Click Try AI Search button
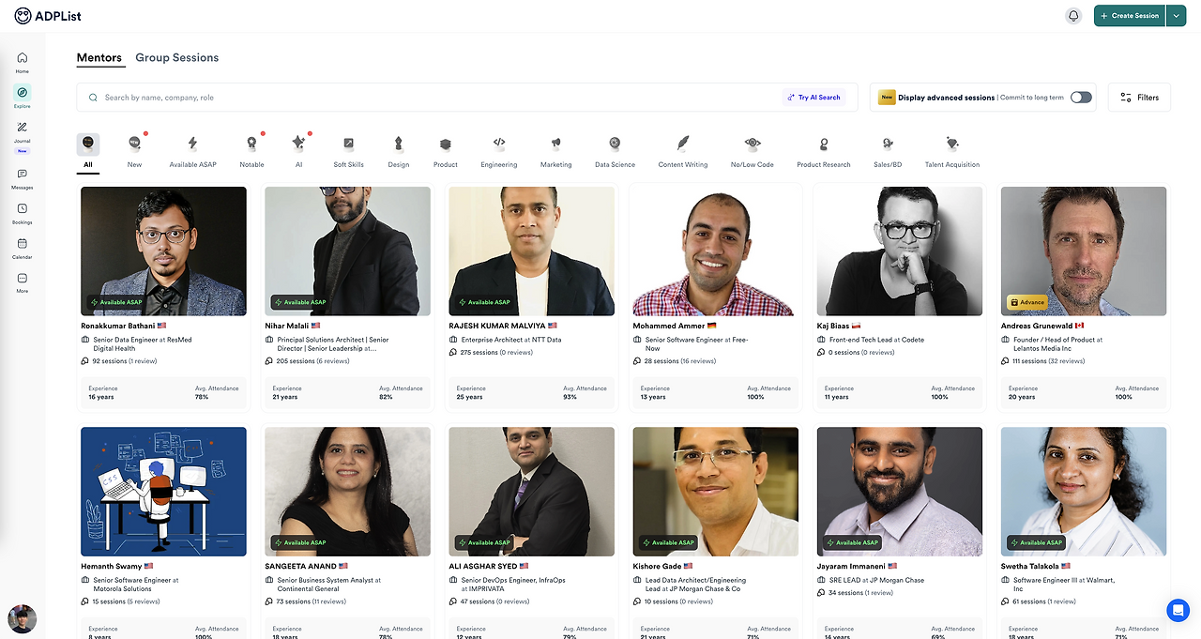 click(x=813, y=98)
